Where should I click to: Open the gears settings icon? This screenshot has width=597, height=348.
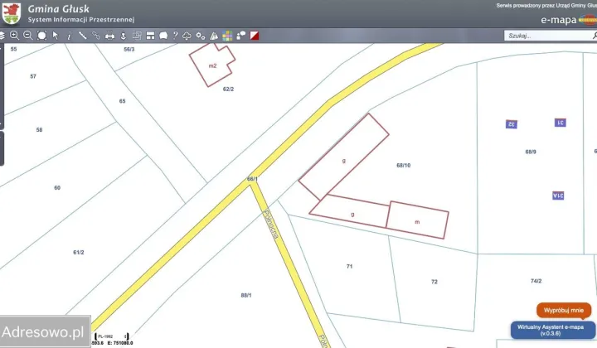pyautogui.click(x=201, y=36)
